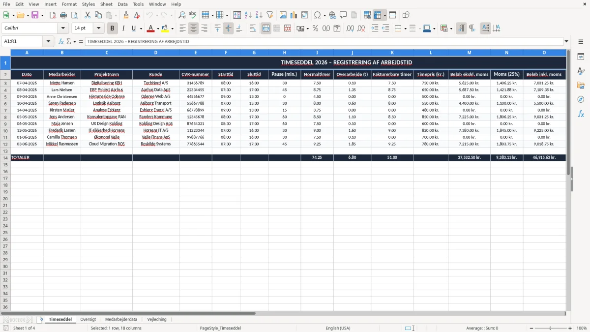The width and height of the screenshot is (590, 332).
Task: Show Draw Functions shapes icon
Action: click(x=406, y=15)
